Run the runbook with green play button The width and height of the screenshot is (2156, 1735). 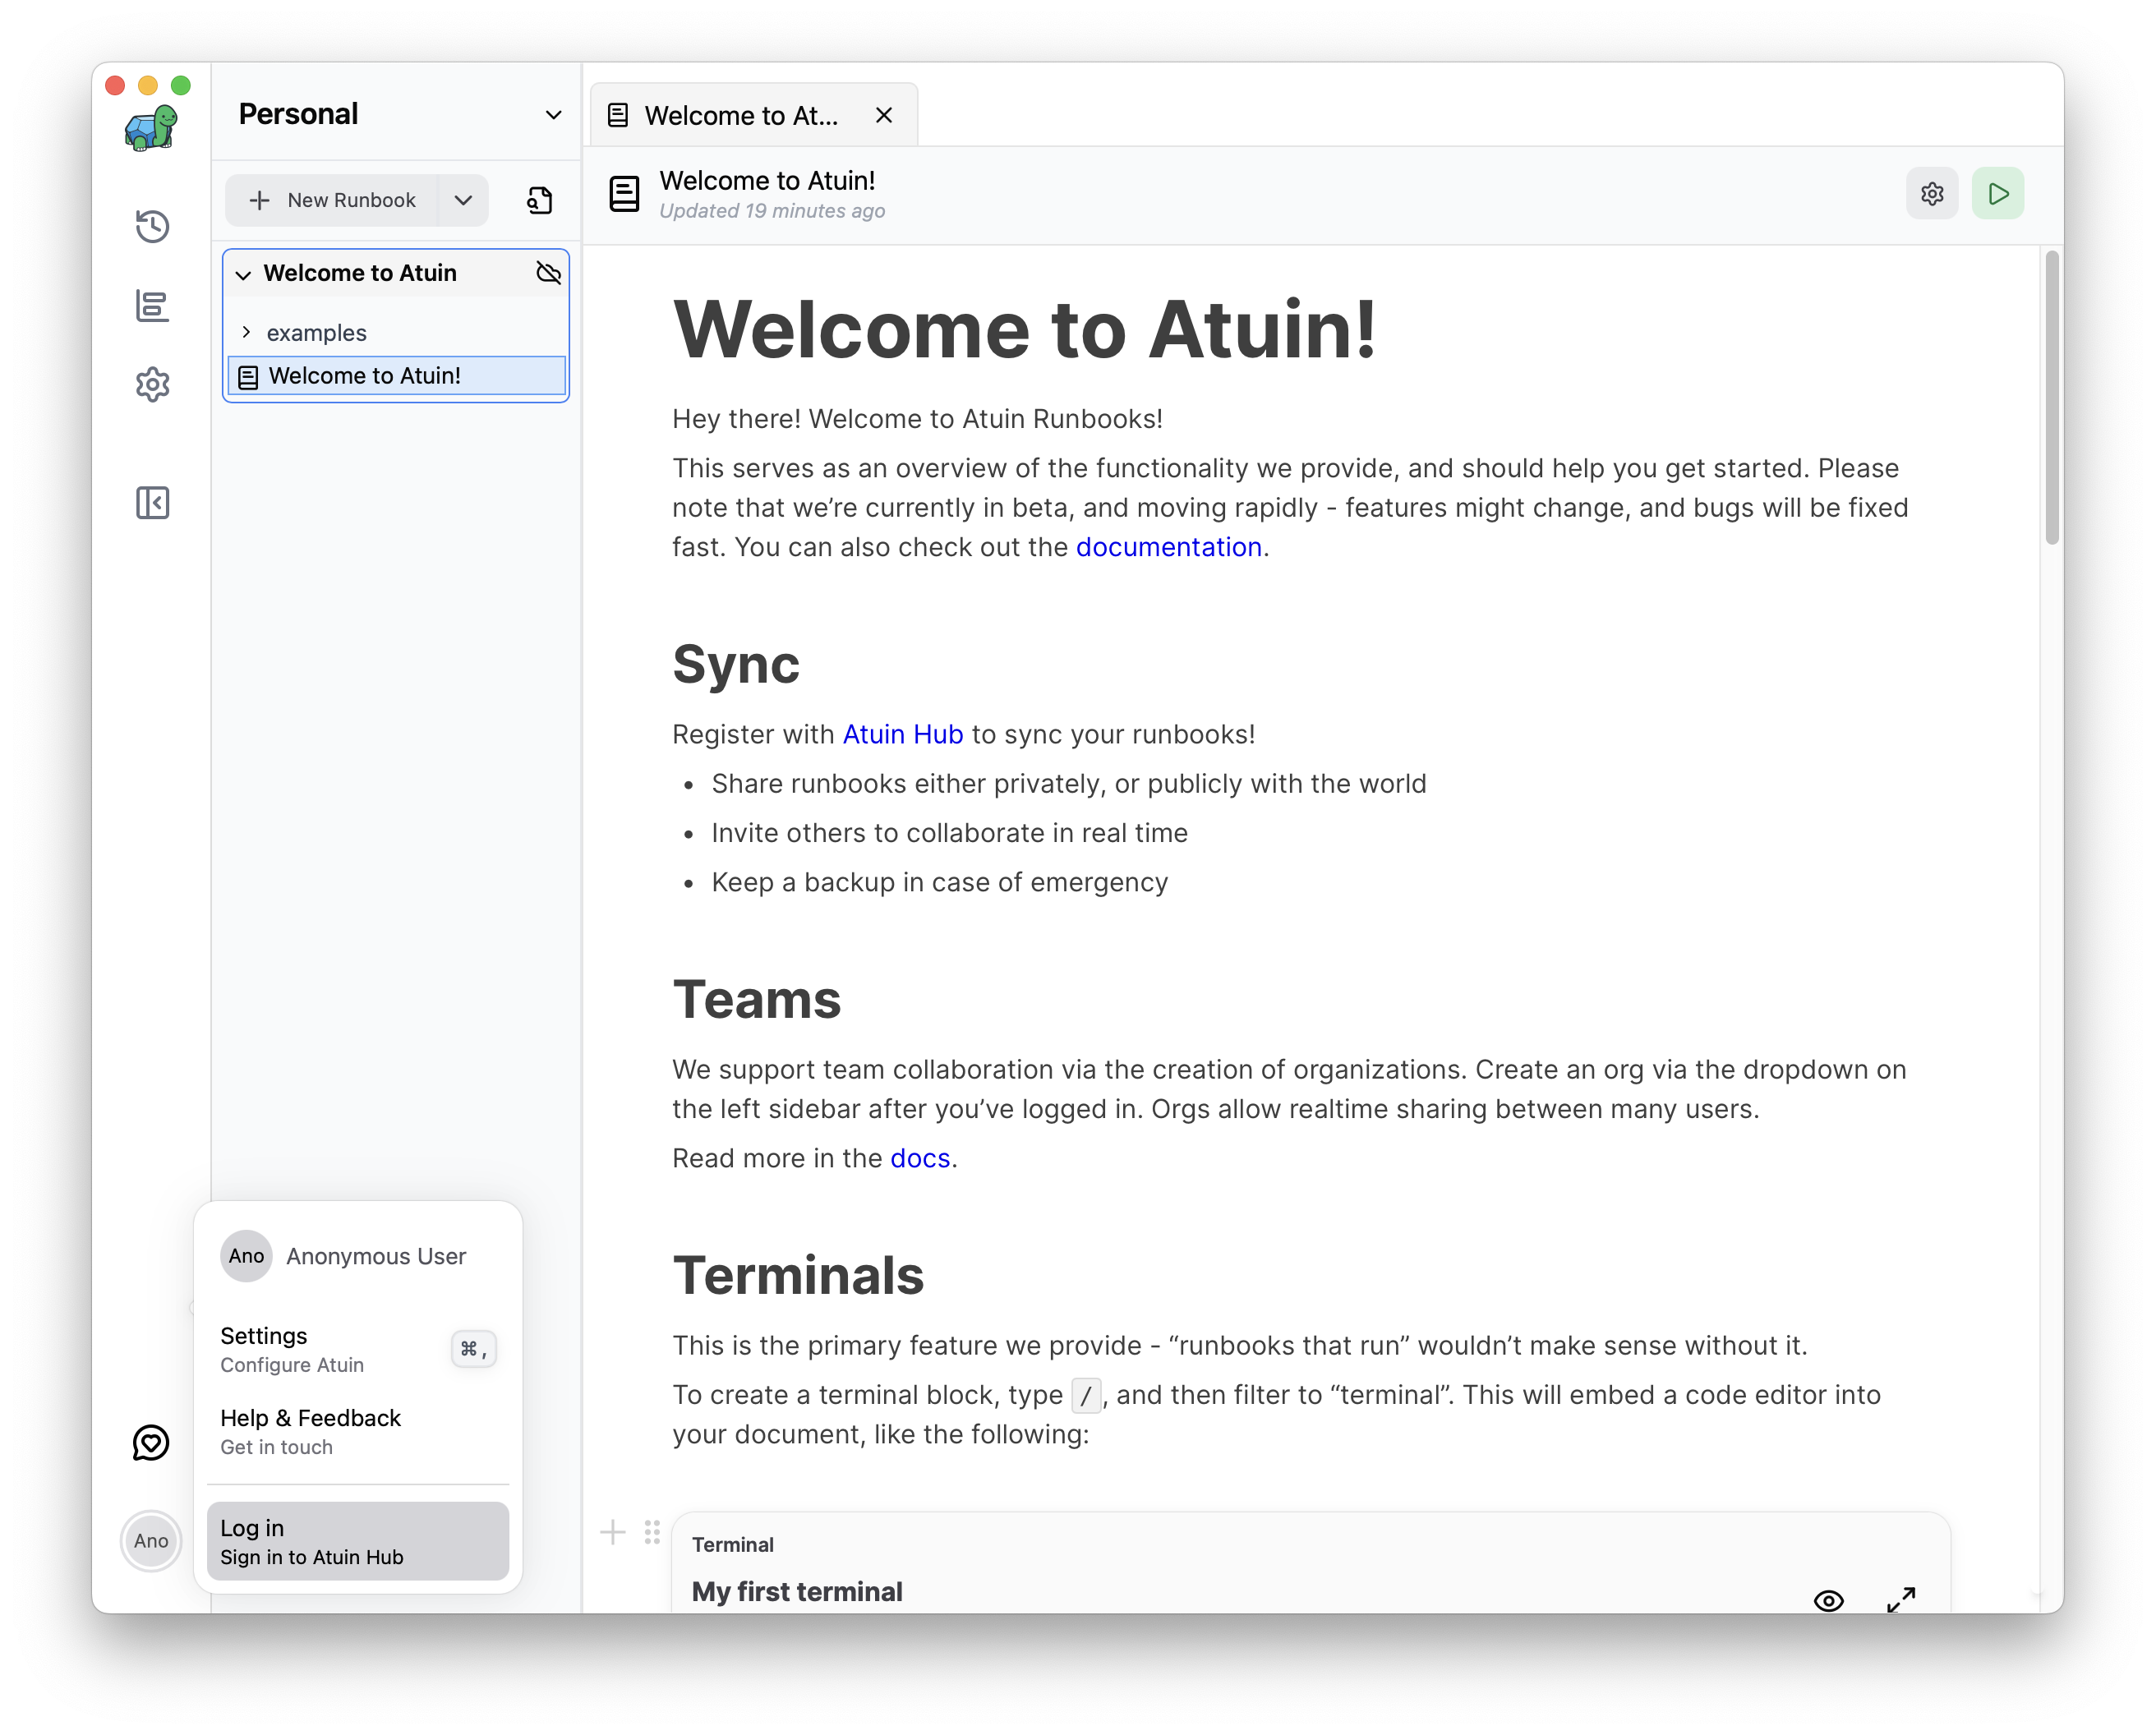1997,194
